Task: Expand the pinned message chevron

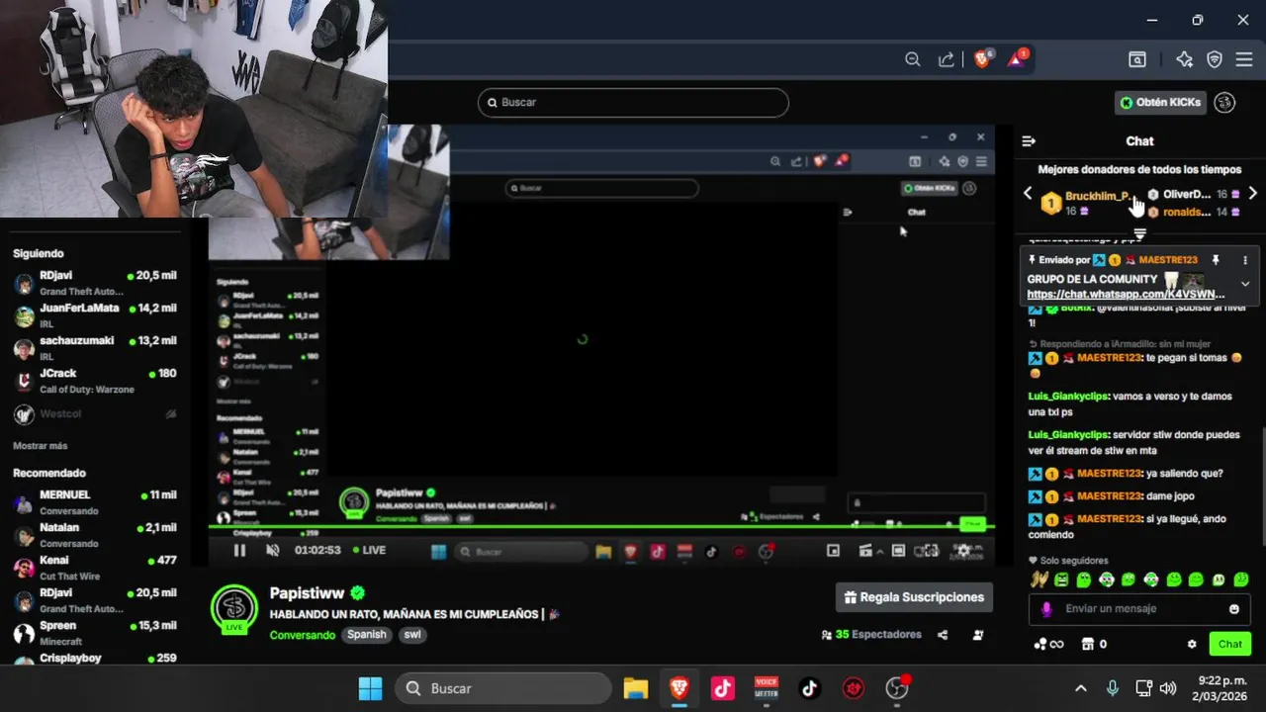Action: (x=1245, y=283)
